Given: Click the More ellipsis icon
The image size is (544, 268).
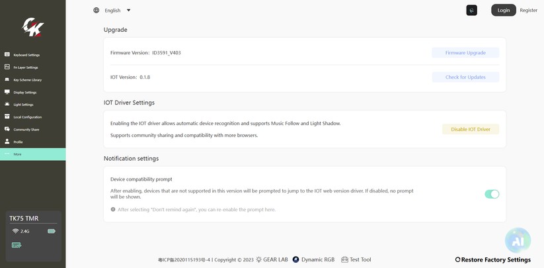Looking at the screenshot, I should (7, 154).
